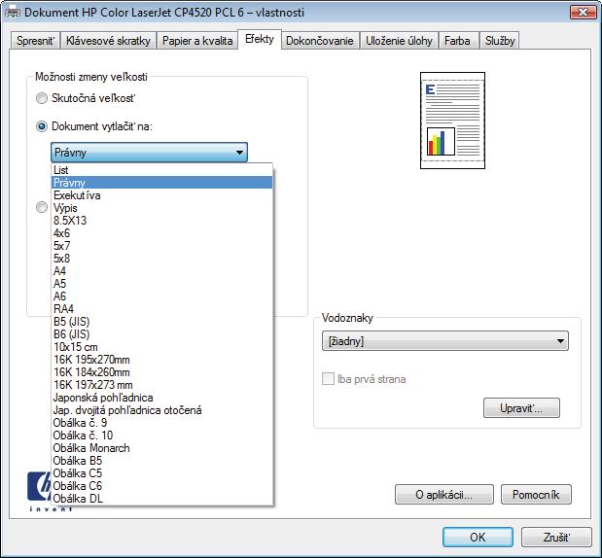
Task: Select 5x7 paper size
Action: 162,246
